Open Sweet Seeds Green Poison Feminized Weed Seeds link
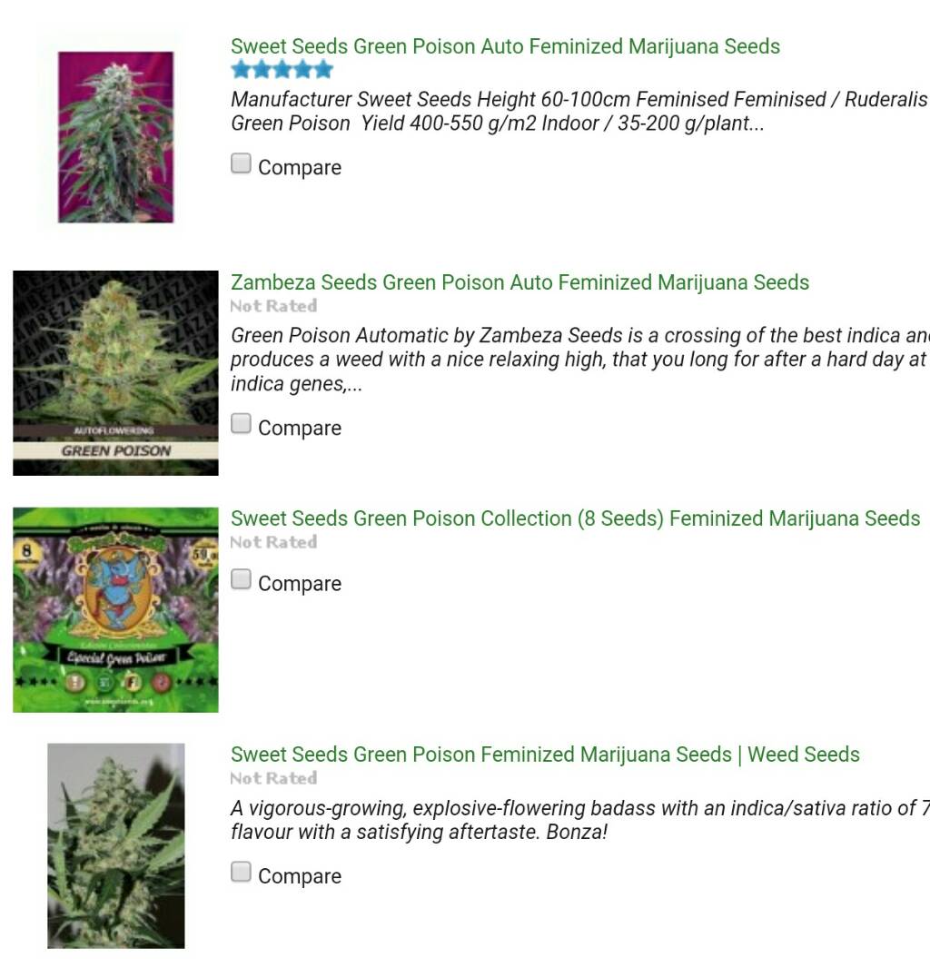This screenshot has height=967, width=930. pos(545,755)
